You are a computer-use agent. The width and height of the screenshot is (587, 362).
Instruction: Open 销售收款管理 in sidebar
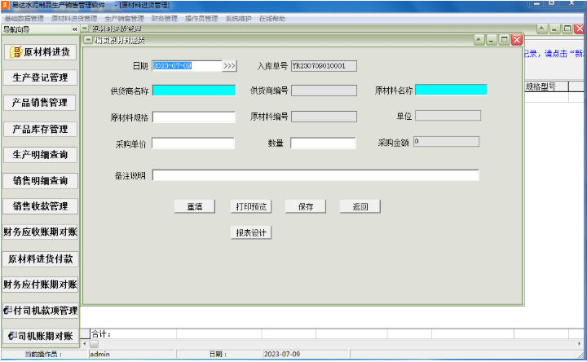coord(40,206)
